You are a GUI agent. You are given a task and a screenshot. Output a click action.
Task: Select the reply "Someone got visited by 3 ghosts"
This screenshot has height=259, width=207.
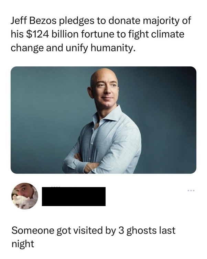[93, 237]
